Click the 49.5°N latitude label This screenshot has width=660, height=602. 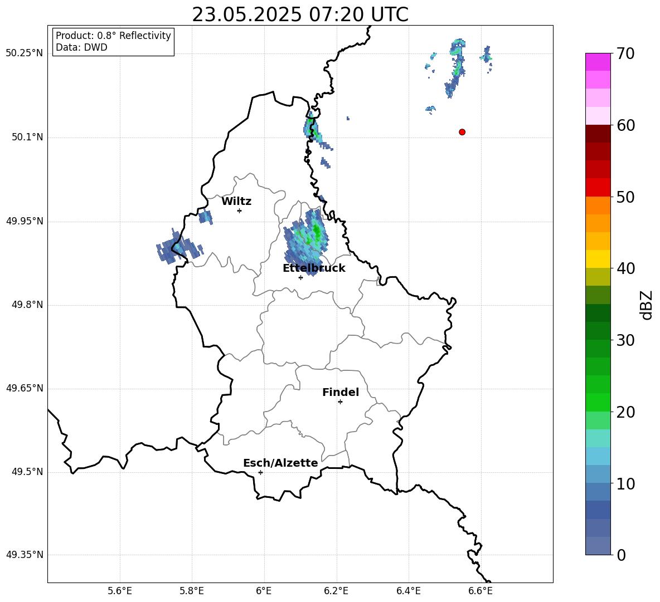(27, 472)
